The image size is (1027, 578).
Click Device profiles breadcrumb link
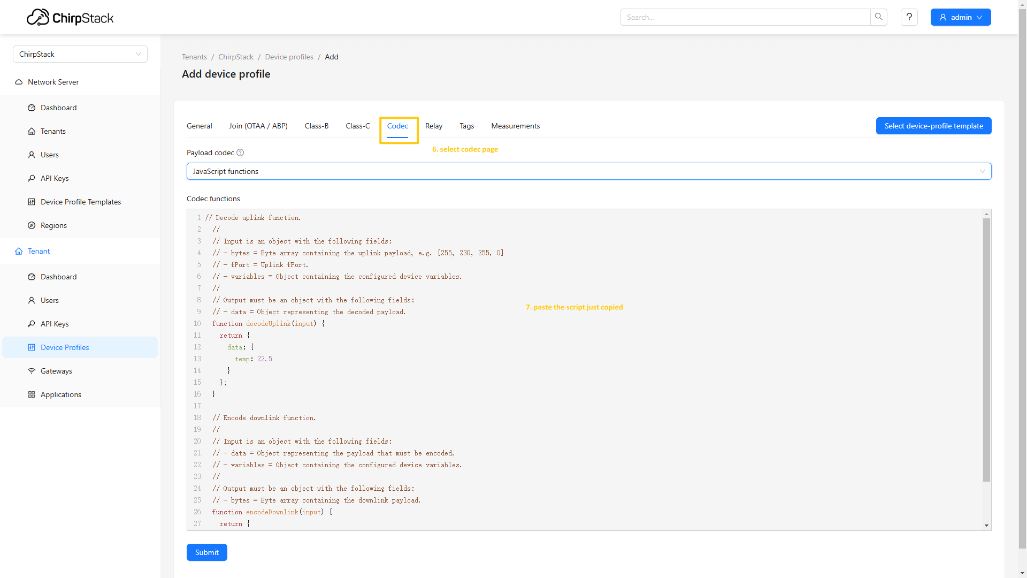point(289,57)
